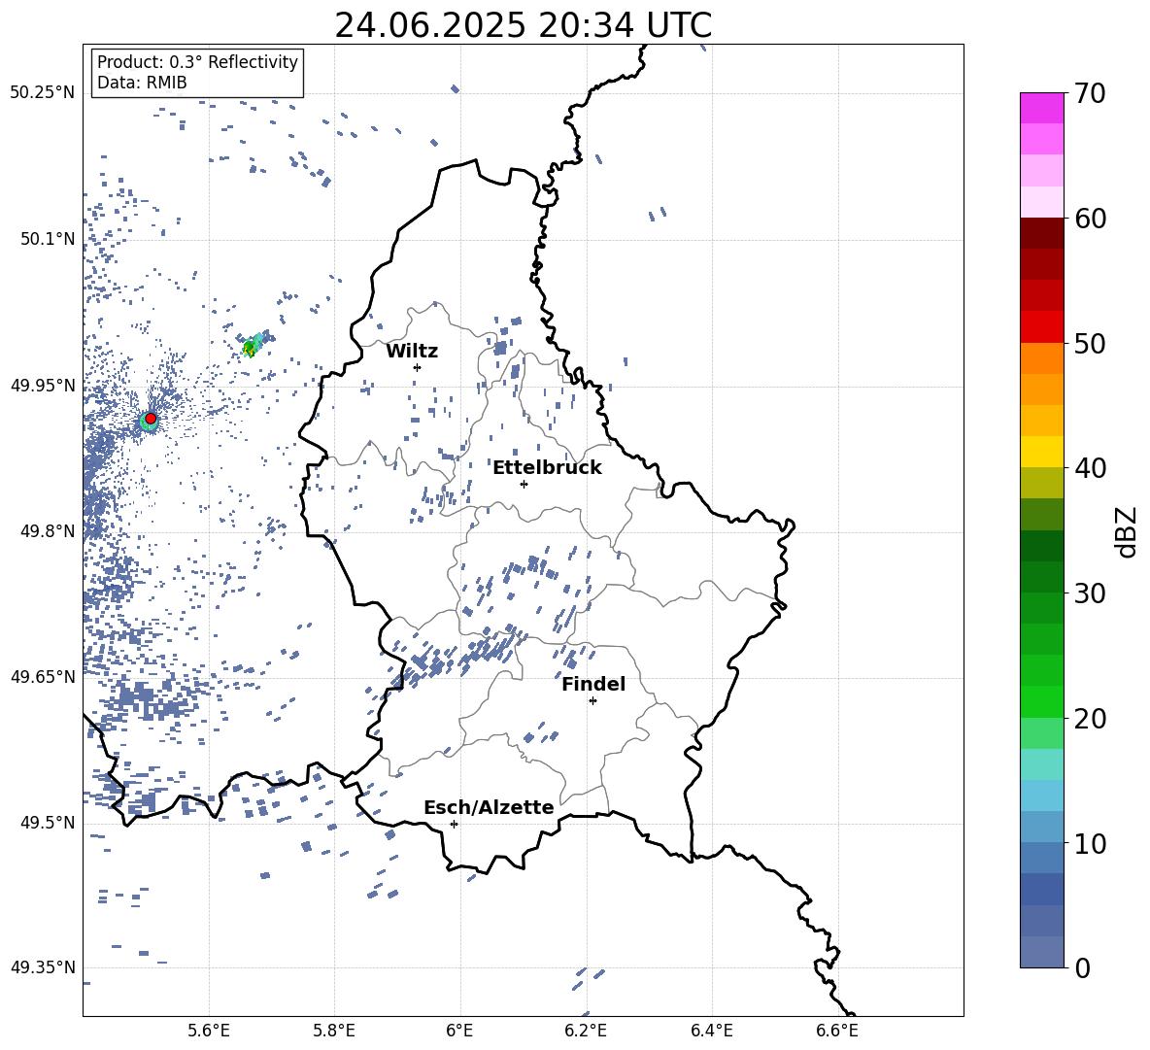This screenshot has width=1150, height=1050.
Task: Click the 50.1°N latitude label
Action: (x=47, y=239)
